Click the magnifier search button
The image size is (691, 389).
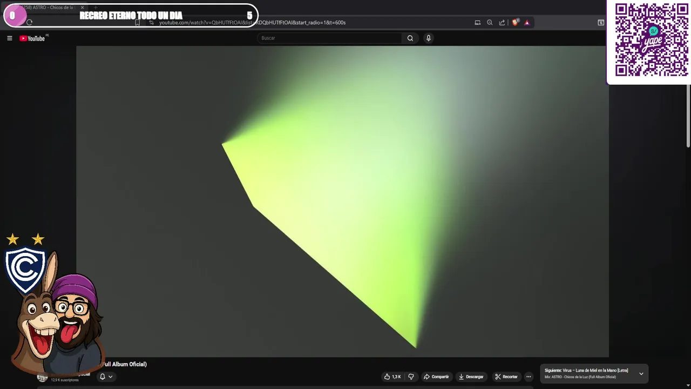[410, 38]
